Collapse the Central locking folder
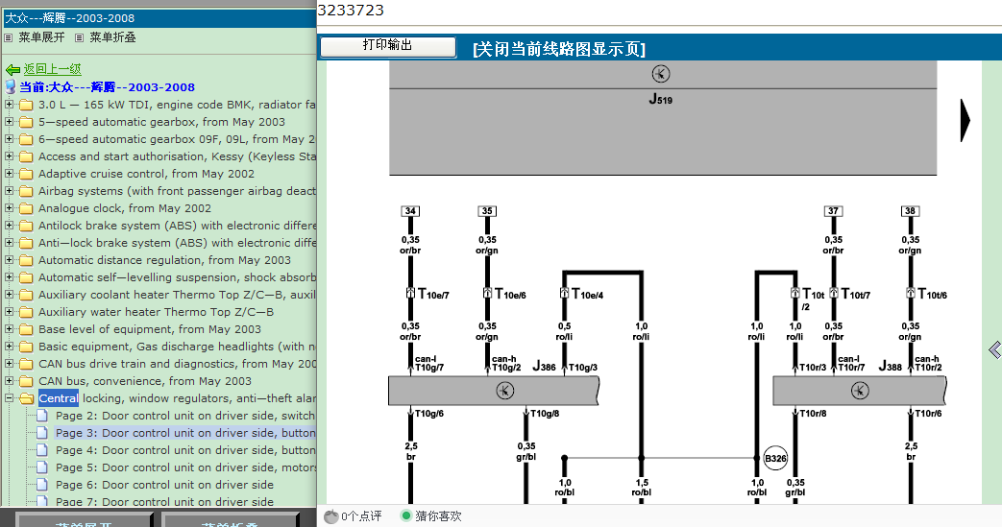 [x=9, y=398]
